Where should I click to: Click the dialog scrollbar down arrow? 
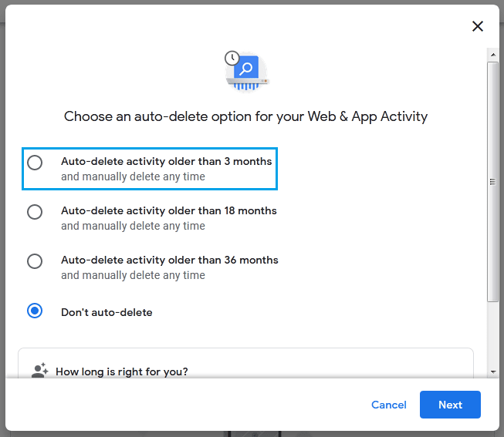pyautogui.click(x=493, y=372)
